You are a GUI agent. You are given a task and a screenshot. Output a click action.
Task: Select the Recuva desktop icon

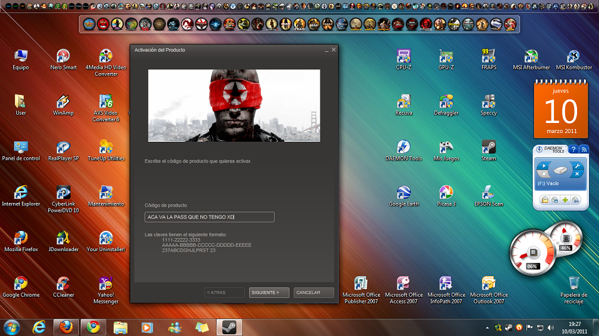[404, 106]
